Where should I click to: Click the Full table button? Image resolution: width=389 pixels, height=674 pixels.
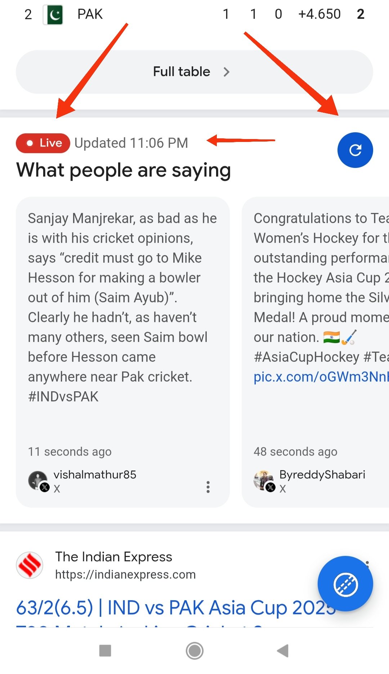pyautogui.click(x=194, y=72)
